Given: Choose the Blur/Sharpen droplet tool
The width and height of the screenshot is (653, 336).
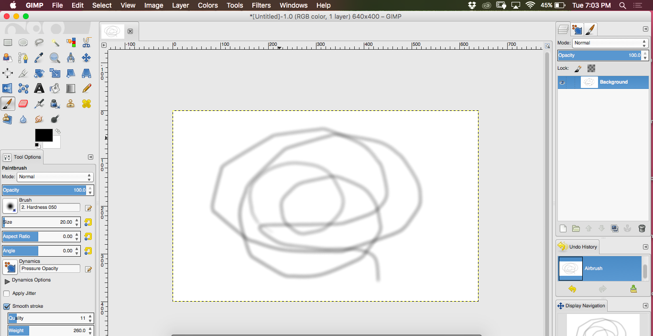Looking at the screenshot, I should coord(23,119).
